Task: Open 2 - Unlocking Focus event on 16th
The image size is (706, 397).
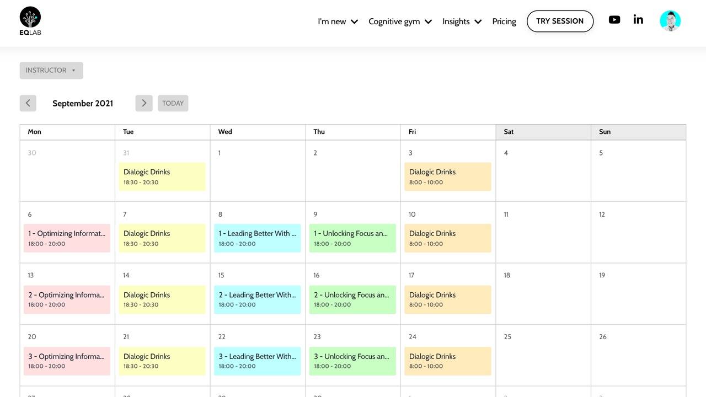Action: coord(352,299)
